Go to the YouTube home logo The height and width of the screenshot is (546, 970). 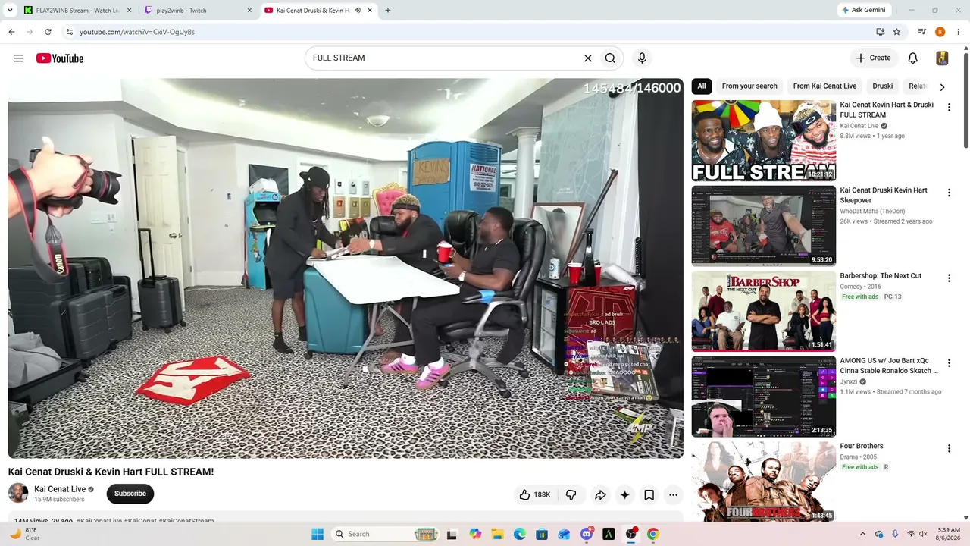(60, 58)
